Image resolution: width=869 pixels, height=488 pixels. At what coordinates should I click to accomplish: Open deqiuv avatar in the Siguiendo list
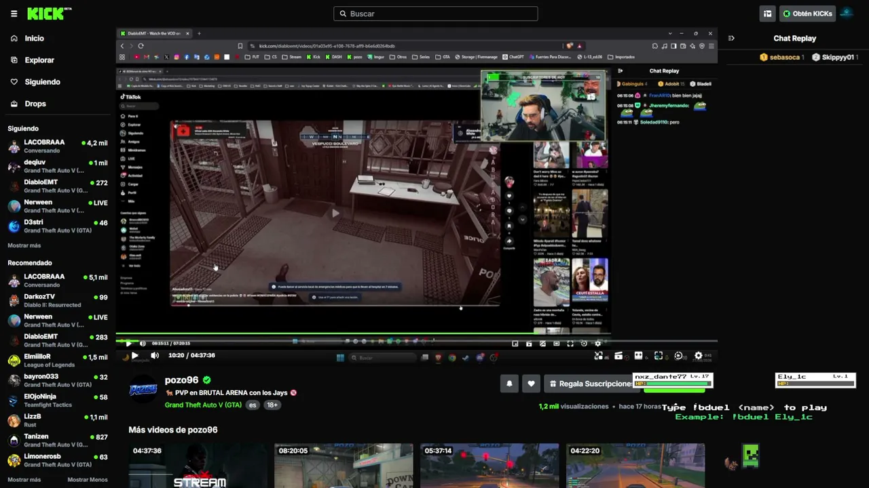(x=14, y=167)
